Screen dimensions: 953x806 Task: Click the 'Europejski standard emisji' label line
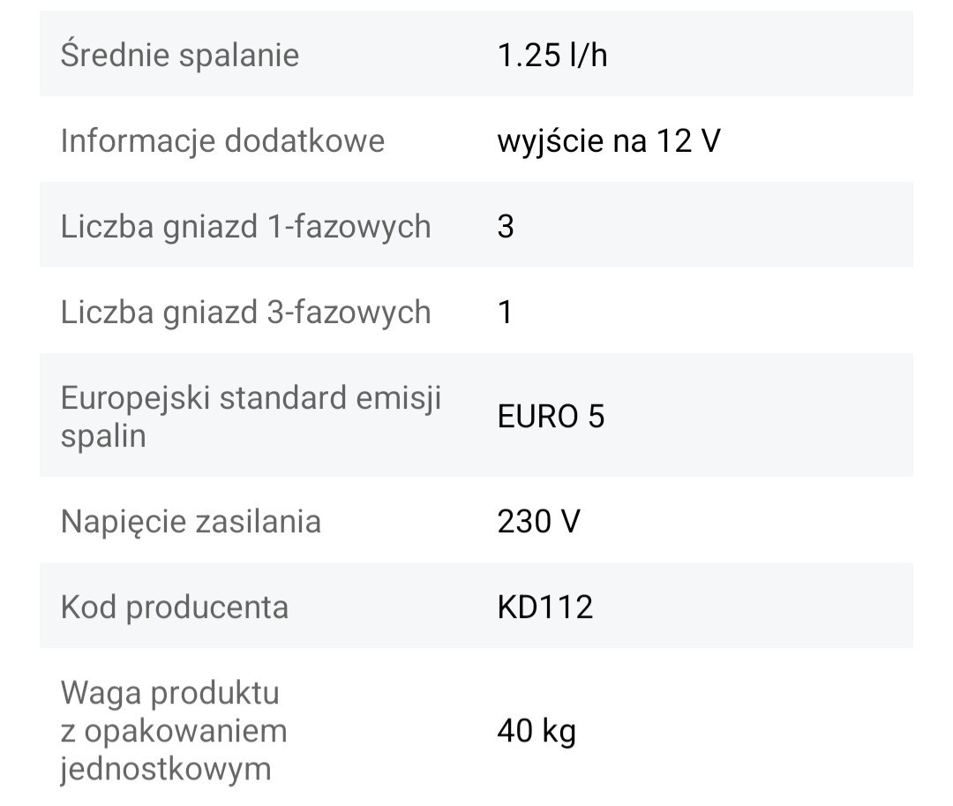coord(251,397)
